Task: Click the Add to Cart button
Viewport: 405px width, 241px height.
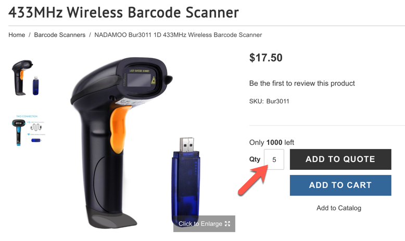Action: tap(340, 185)
